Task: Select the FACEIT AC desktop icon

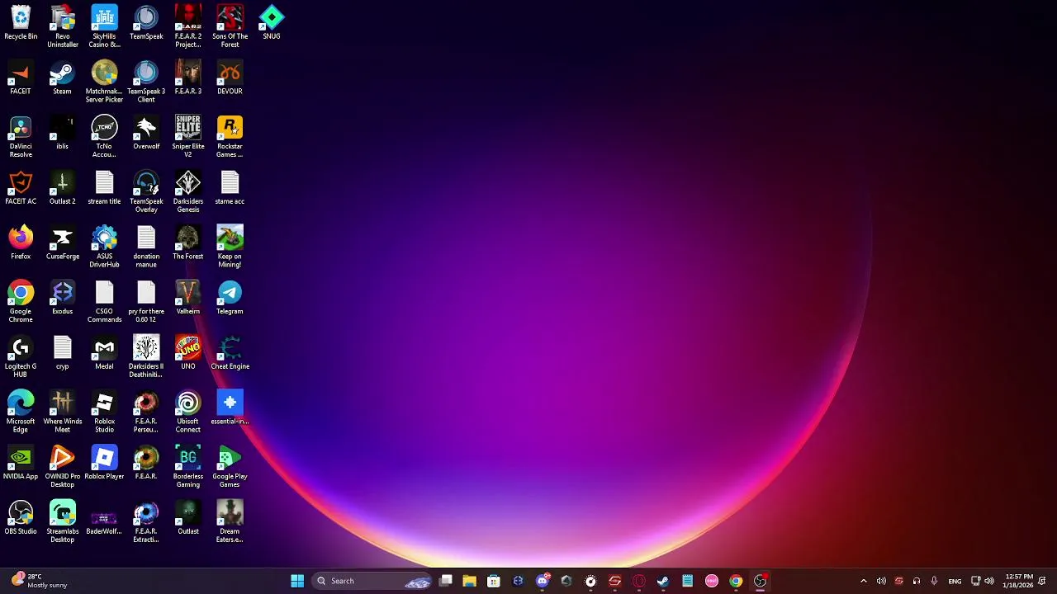Action: [x=21, y=189]
